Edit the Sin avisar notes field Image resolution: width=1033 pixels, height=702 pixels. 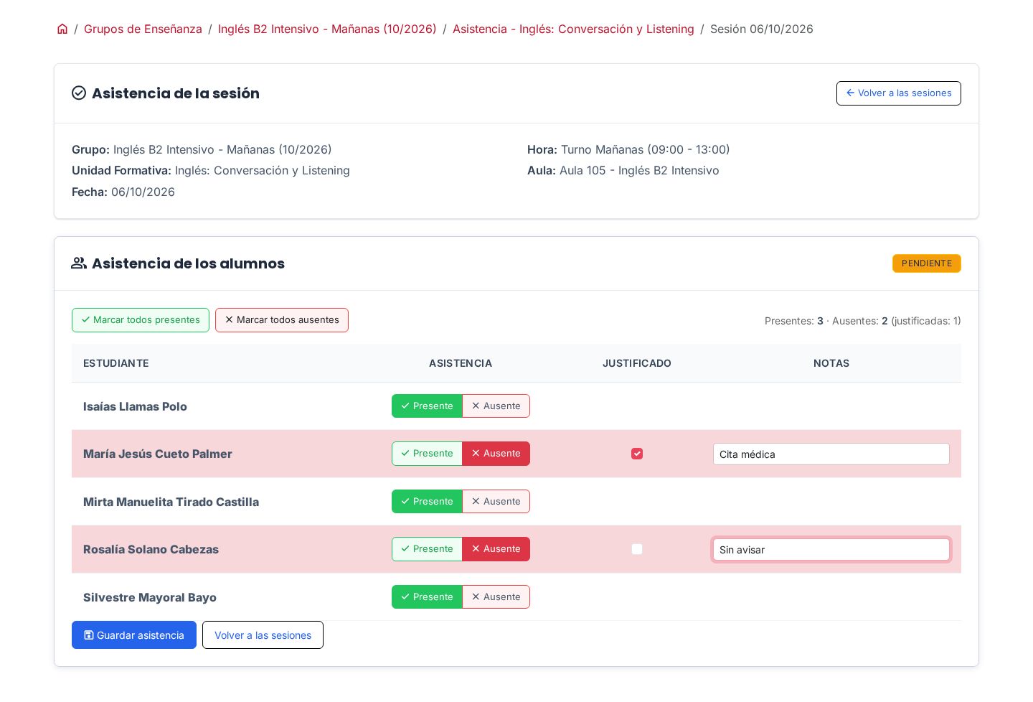click(x=831, y=550)
